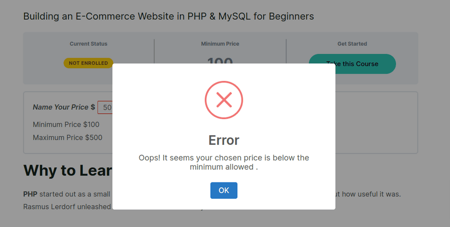Click the Why to Learn heading

tap(67, 171)
